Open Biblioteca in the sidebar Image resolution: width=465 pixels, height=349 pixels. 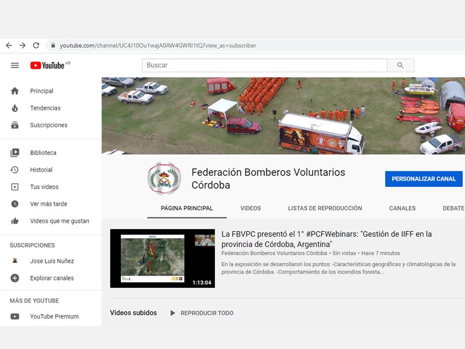(43, 153)
